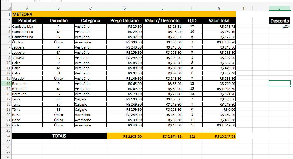293x159 pixels.
Task: Select the Bolsa product cell
Action: pyautogui.click(x=27, y=115)
